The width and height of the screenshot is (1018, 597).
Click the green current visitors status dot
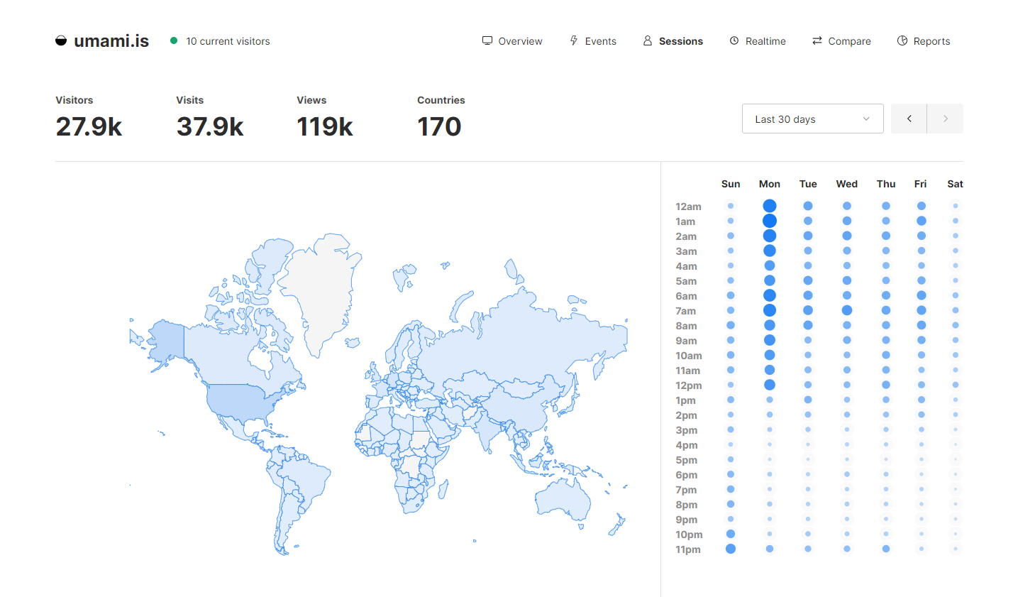[x=174, y=41]
